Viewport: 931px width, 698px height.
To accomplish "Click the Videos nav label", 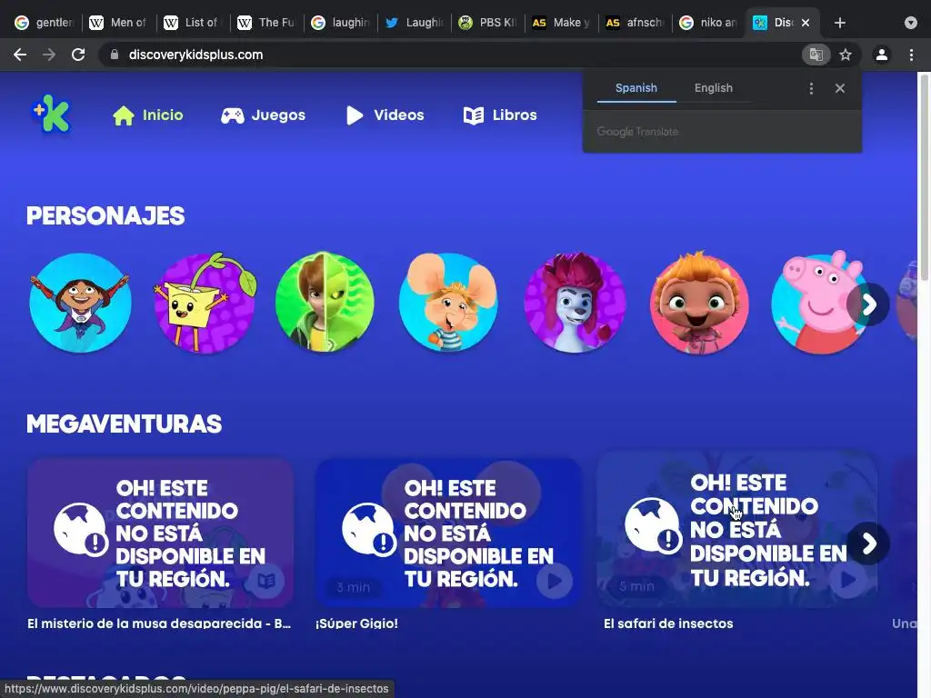I will (x=399, y=115).
